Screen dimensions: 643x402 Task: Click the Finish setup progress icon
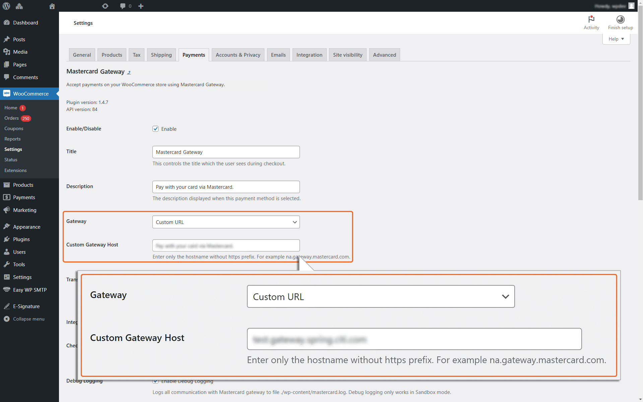point(620,19)
